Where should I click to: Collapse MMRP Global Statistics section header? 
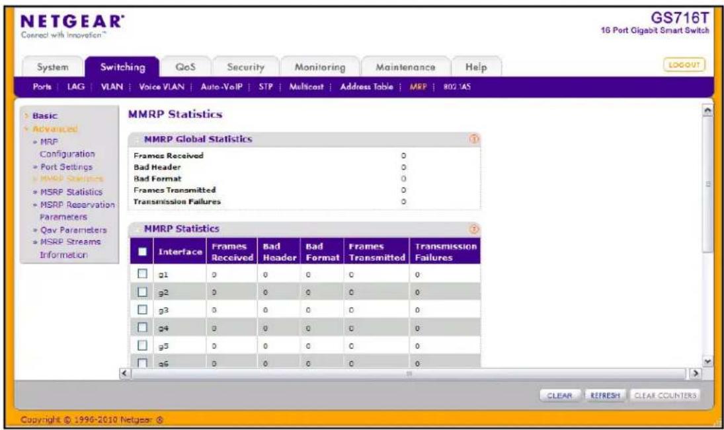point(198,139)
